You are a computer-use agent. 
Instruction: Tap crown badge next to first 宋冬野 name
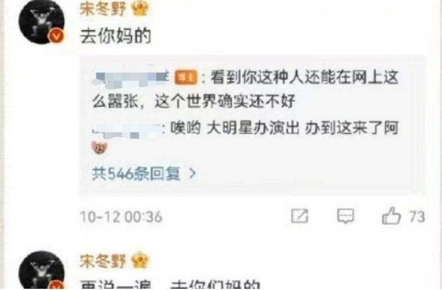coord(140,8)
